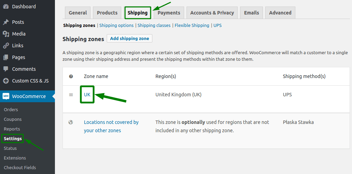Click the Add shipping zone button
Viewport: 352px width, 174px height.
pyautogui.click(x=130, y=38)
